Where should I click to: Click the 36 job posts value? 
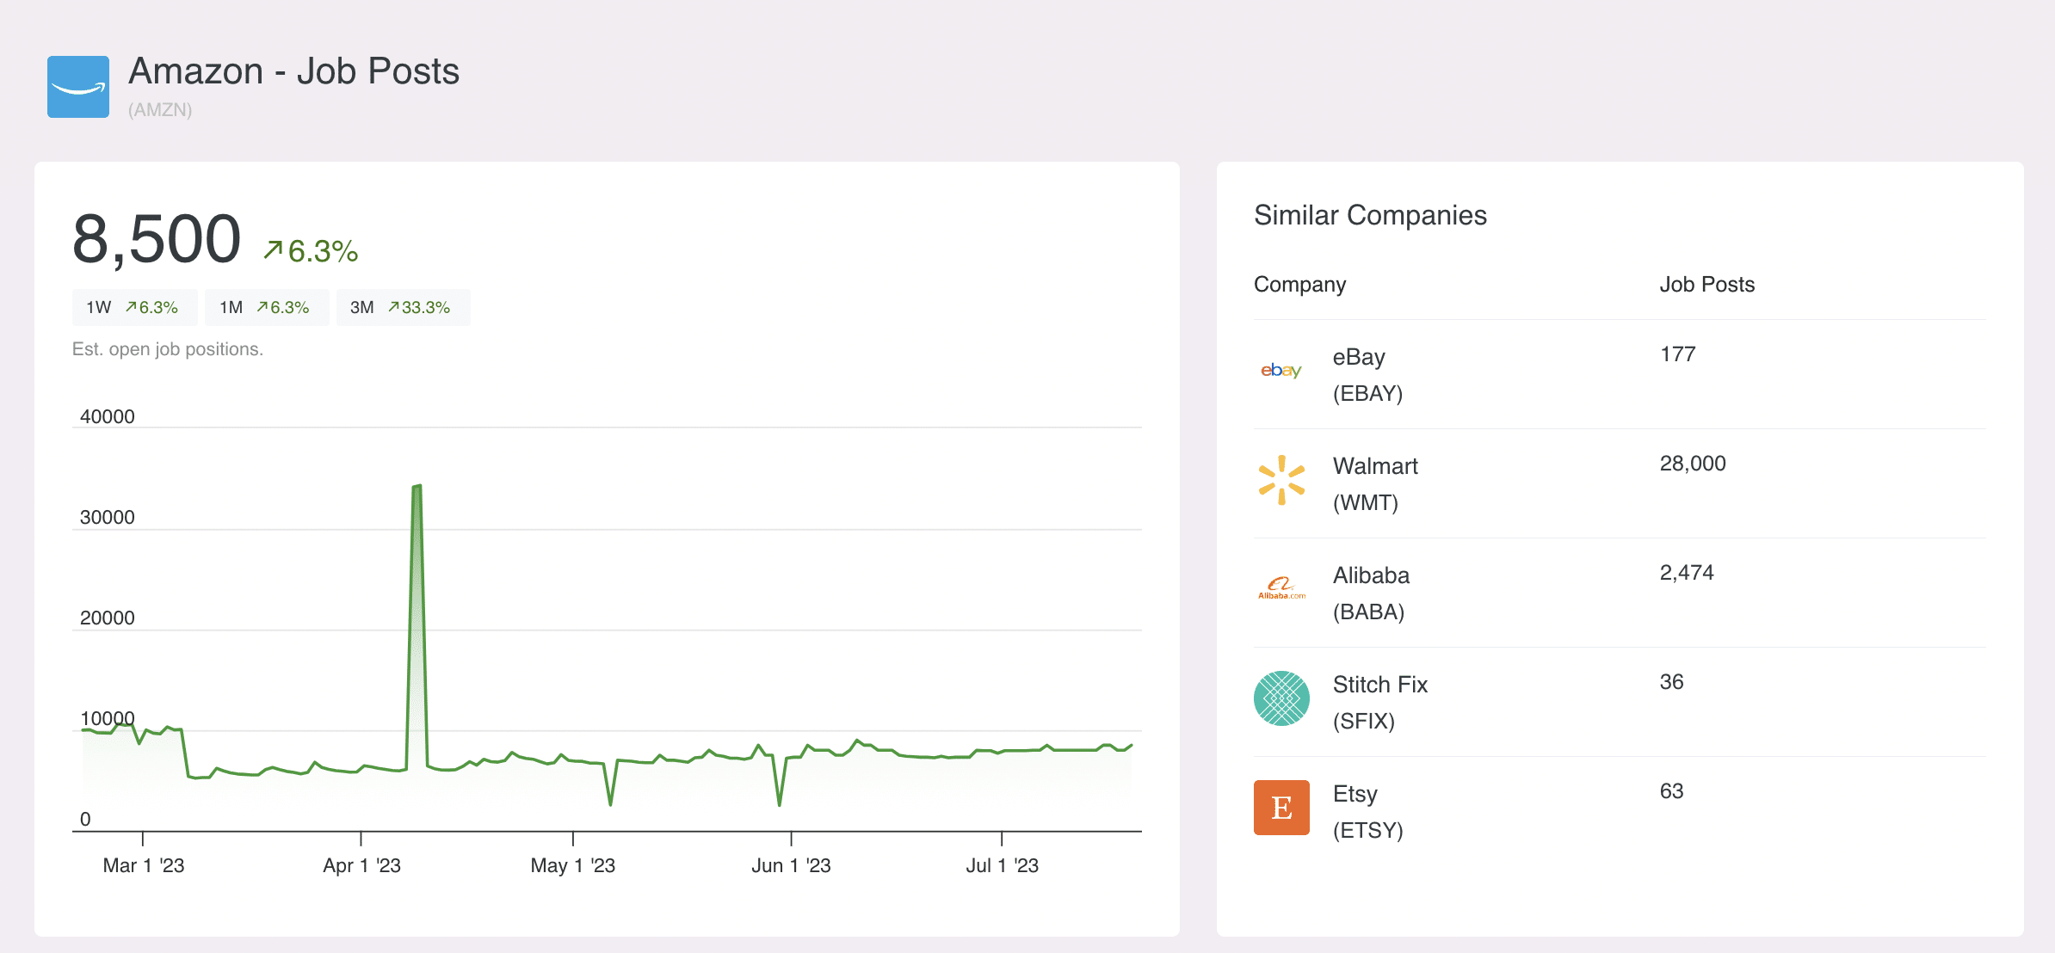(1671, 682)
